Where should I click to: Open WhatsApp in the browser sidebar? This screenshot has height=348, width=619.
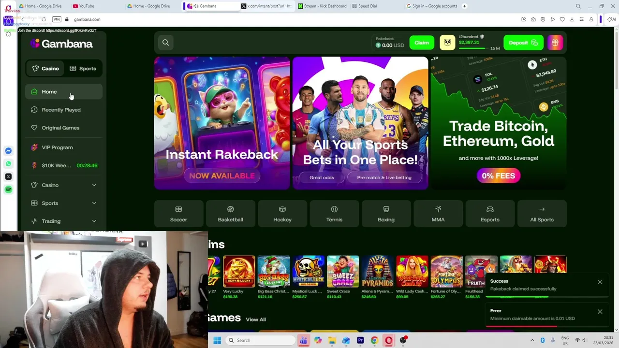[x=8, y=164]
